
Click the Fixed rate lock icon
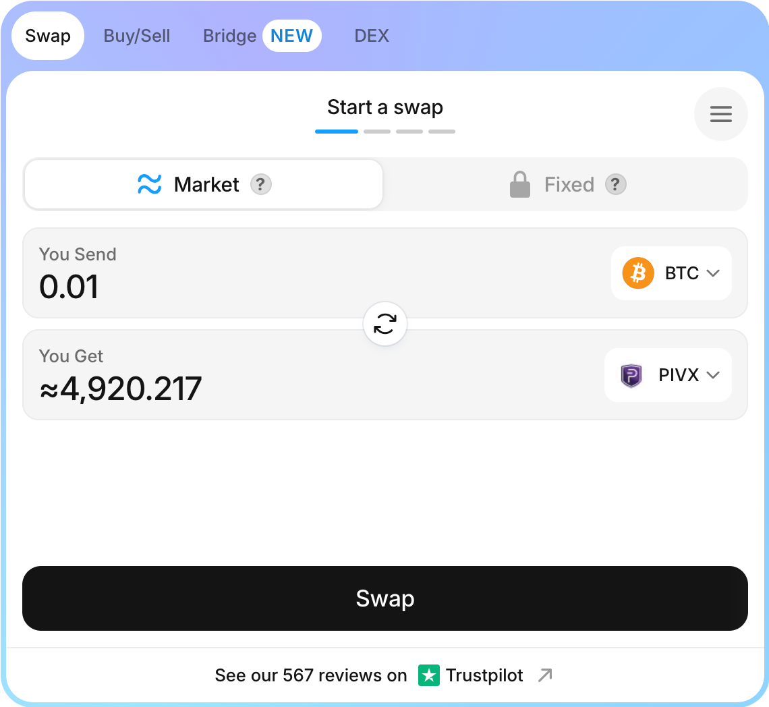520,184
